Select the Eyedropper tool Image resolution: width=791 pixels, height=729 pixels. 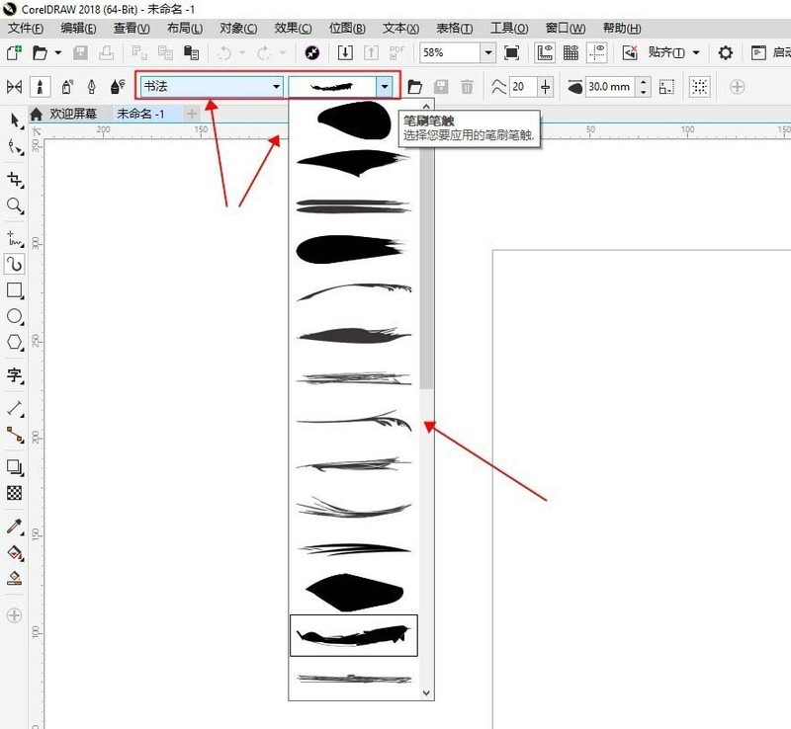point(15,526)
